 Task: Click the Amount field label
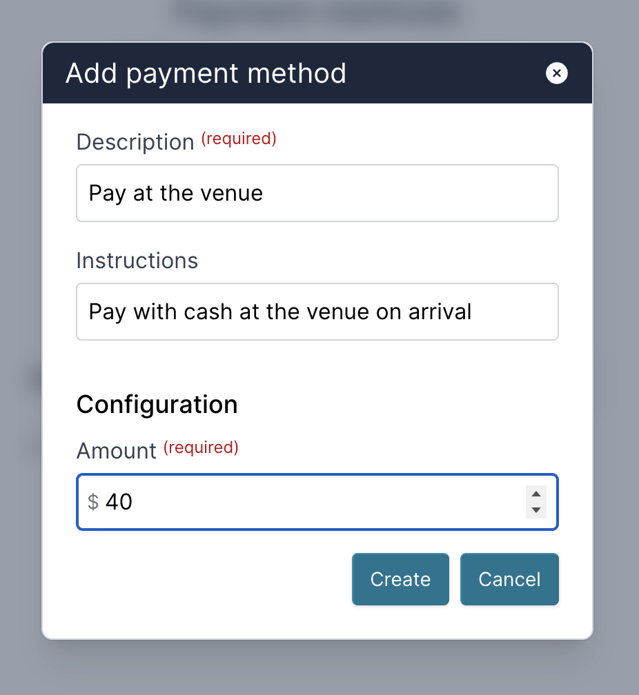pyautogui.click(x=117, y=451)
